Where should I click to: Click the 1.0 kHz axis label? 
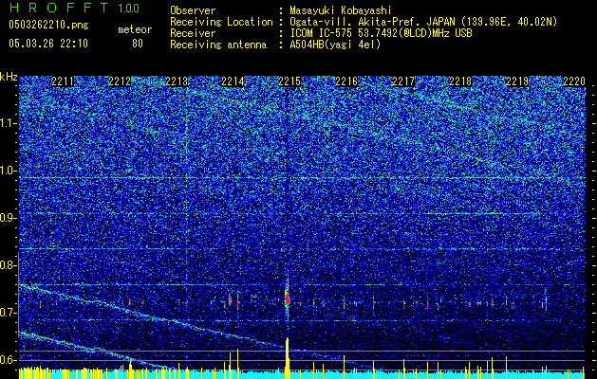click(x=9, y=171)
